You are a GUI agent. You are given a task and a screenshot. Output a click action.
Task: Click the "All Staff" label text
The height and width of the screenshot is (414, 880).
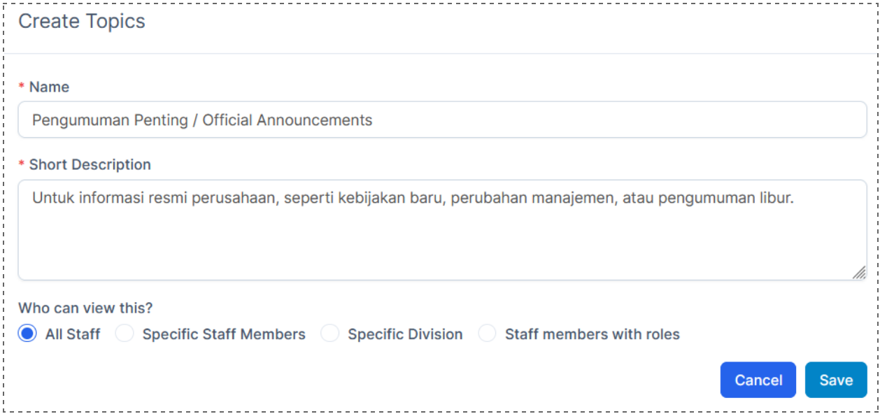[73, 334]
